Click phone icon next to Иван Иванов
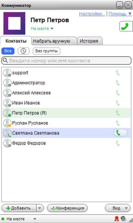This screenshot has width=133, height=223. coord(118,103)
